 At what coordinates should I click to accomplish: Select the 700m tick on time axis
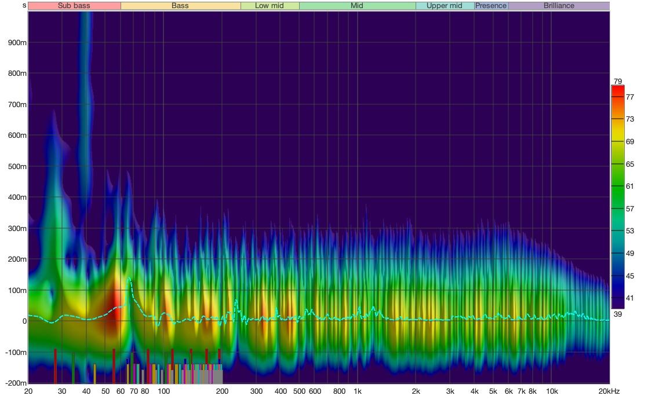(x=17, y=104)
